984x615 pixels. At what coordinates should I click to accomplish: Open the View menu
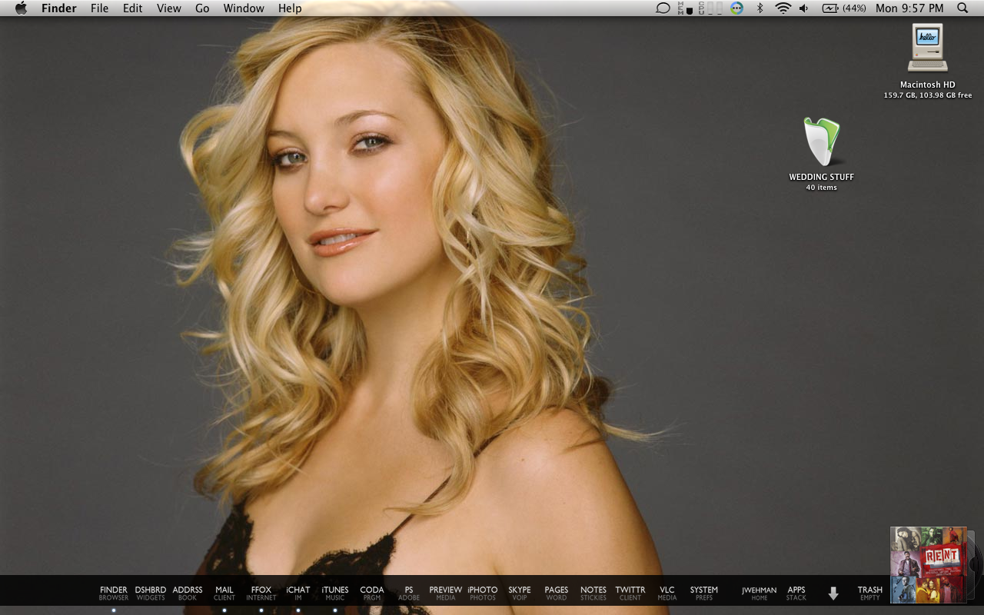[169, 8]
